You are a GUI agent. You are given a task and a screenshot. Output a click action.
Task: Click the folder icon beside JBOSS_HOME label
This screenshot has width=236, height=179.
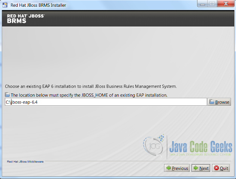(7, 95)
